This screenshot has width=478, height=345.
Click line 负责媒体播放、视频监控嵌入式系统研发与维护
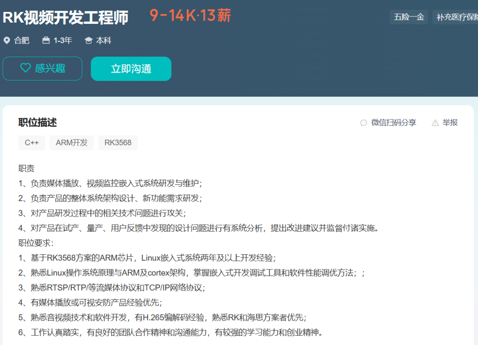coord(110,183)
